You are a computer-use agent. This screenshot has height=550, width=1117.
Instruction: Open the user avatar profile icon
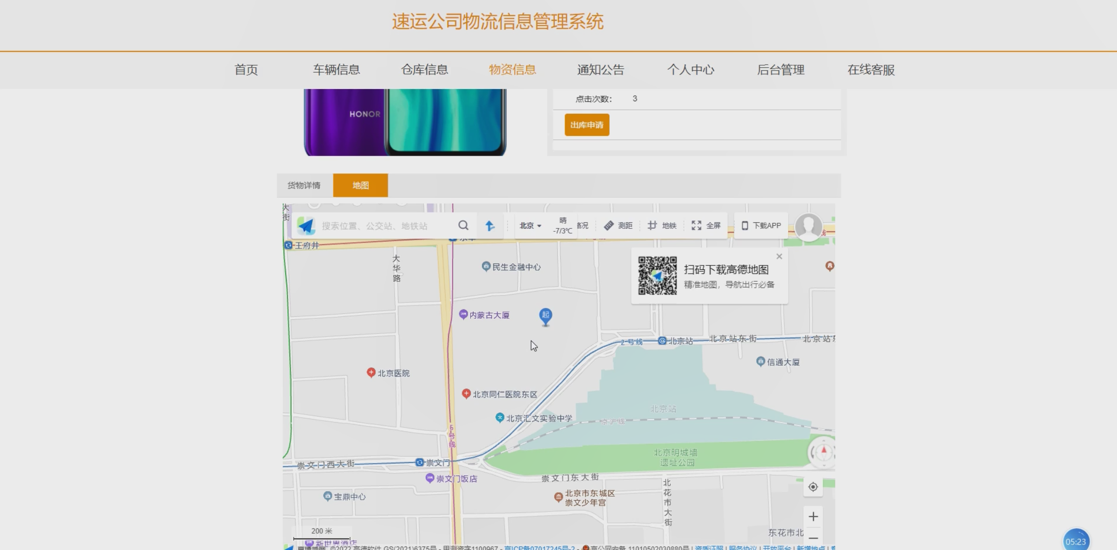[808, 227]
